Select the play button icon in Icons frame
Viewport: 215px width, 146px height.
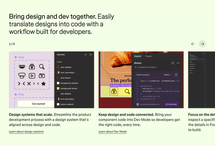pyautogui.click(x=32, y=76)
